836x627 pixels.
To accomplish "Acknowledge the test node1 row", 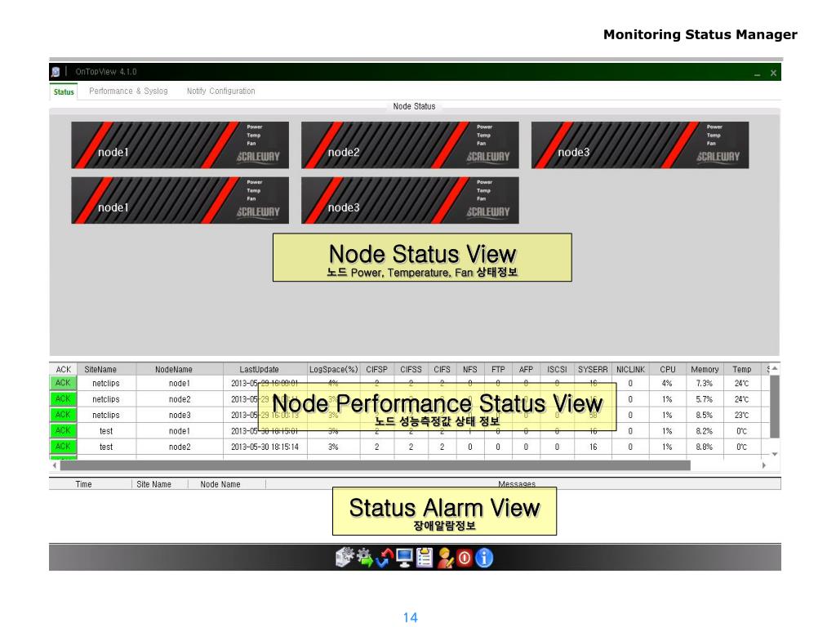I will coord(64,430).
